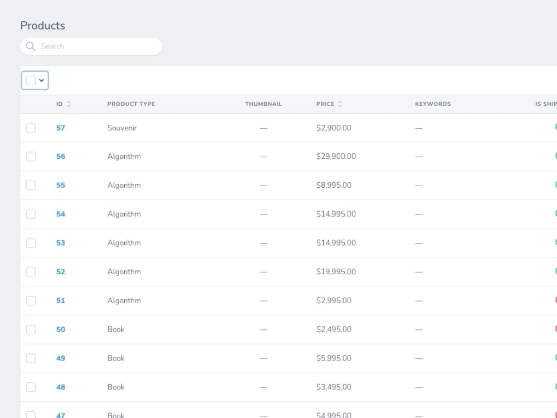Viewport: 557px width, 418px height.
Task: Click the blue ID link 55
Action: pos(60,185)
